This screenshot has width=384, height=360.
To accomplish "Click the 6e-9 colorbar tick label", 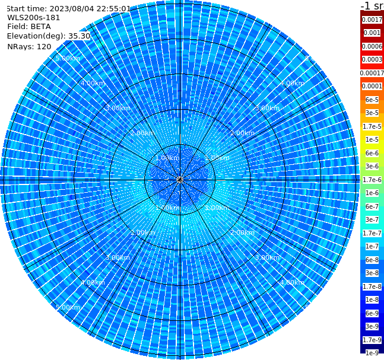I will coord(372,313).
